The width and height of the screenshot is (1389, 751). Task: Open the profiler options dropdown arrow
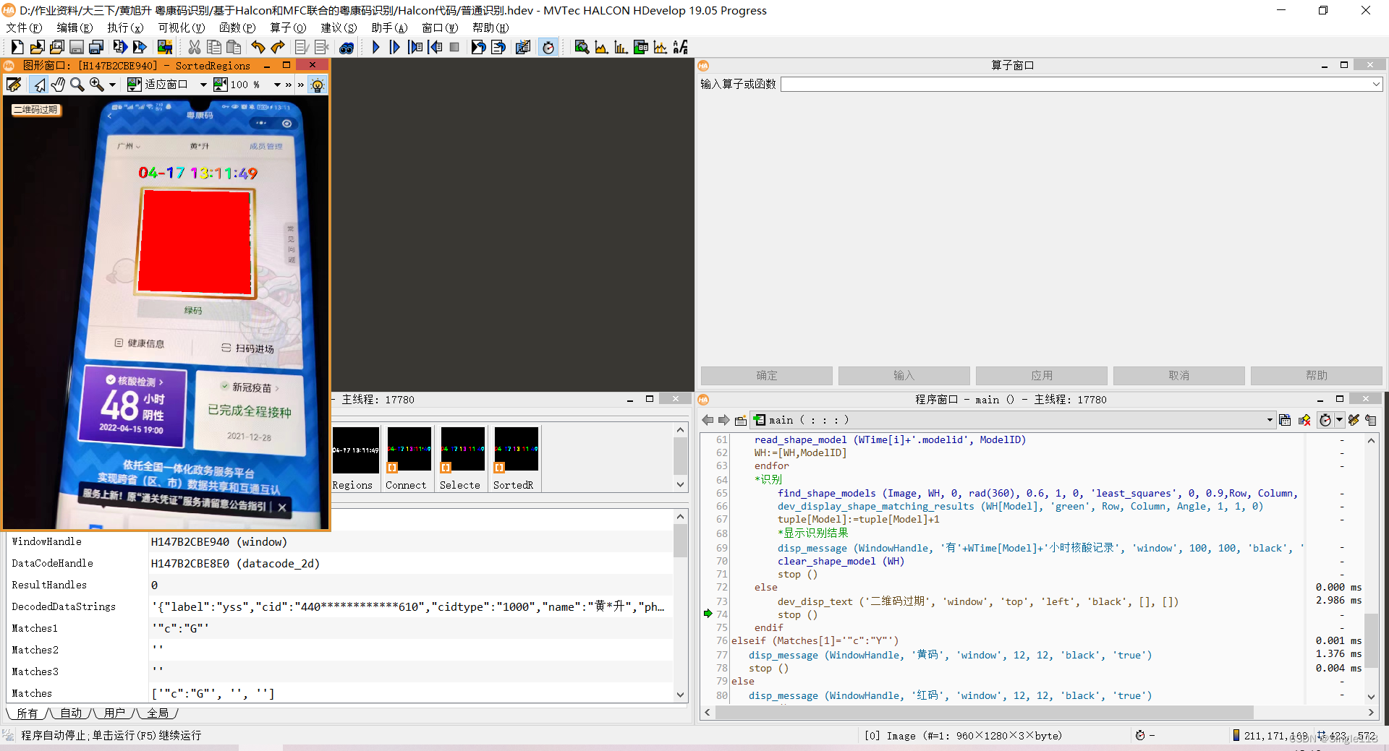pos(1339,420)
